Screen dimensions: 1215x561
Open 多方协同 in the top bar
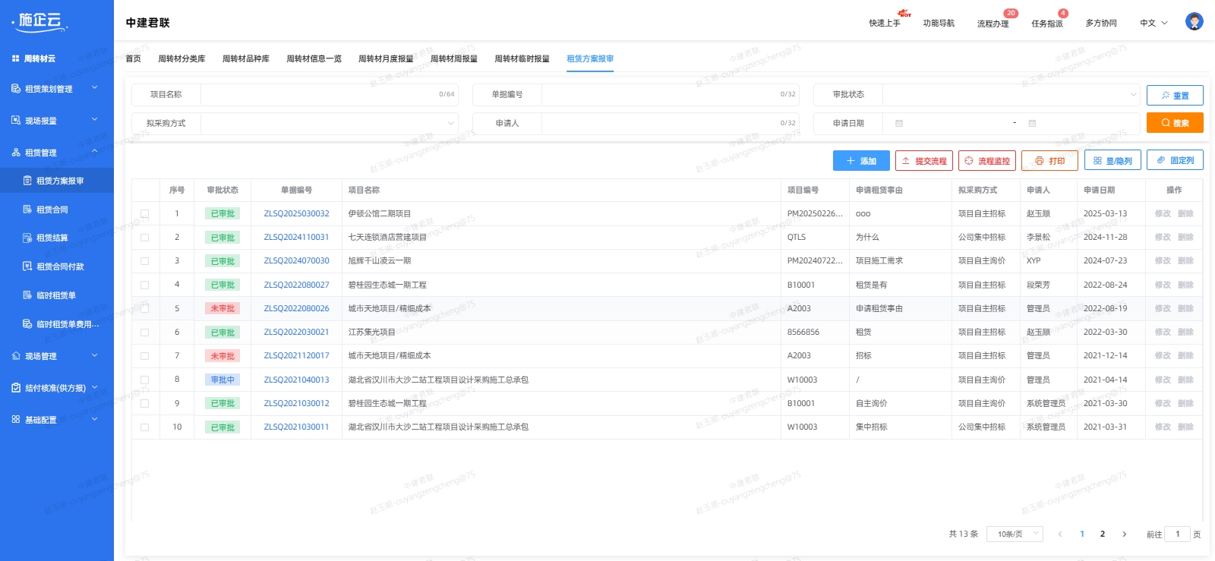pos(1101,24)
